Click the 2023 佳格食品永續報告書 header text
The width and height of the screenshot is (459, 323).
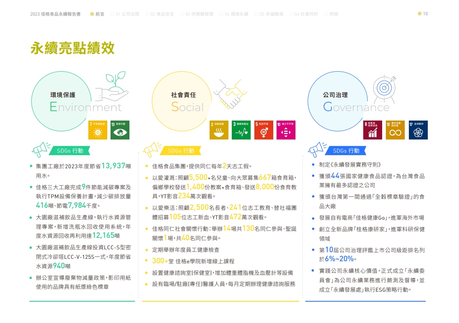[55, 14]
